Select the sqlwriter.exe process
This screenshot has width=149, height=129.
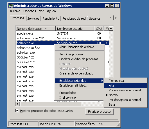pyautogui.click(x=35, y=53)
